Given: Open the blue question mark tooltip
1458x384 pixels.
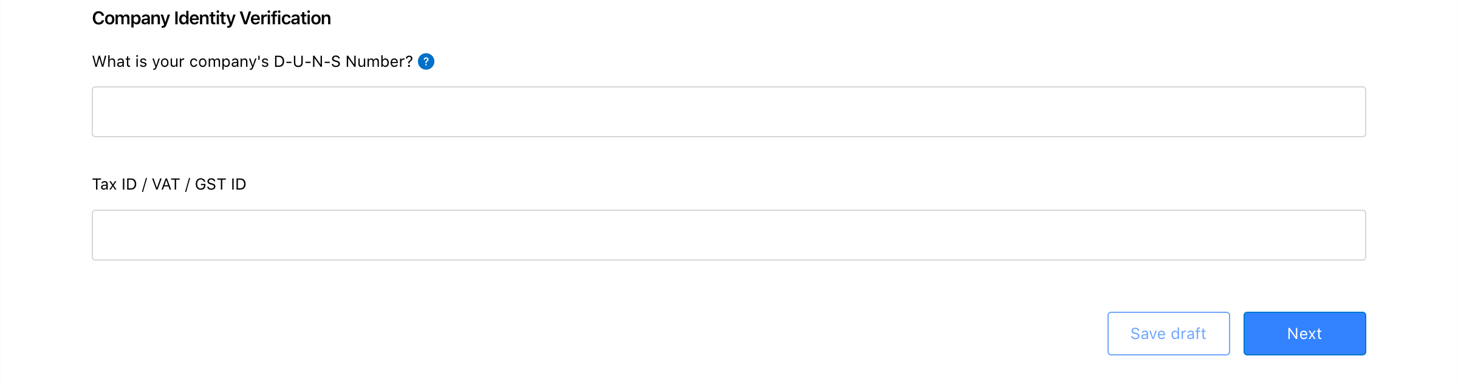Looking at the screenshot, I should click(426, 61).
